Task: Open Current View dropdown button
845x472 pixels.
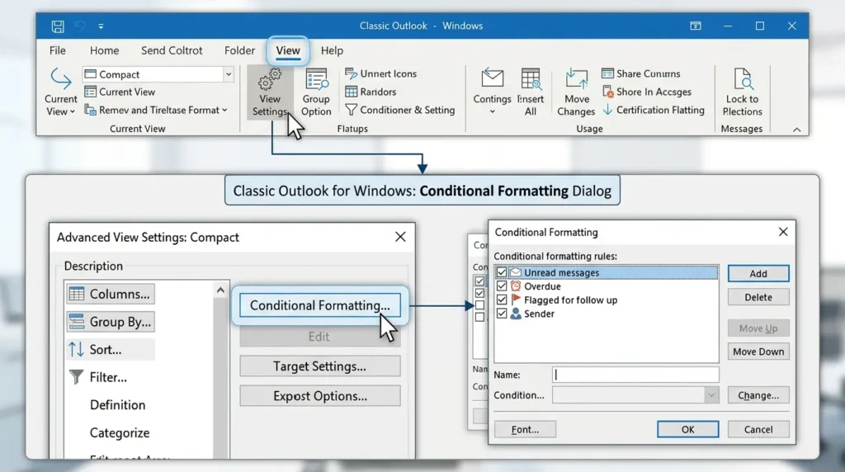Action: pos(61,92)
